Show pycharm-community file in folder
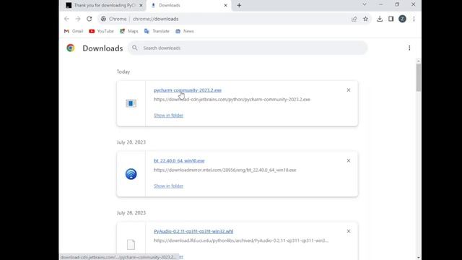 pos(168,116)
